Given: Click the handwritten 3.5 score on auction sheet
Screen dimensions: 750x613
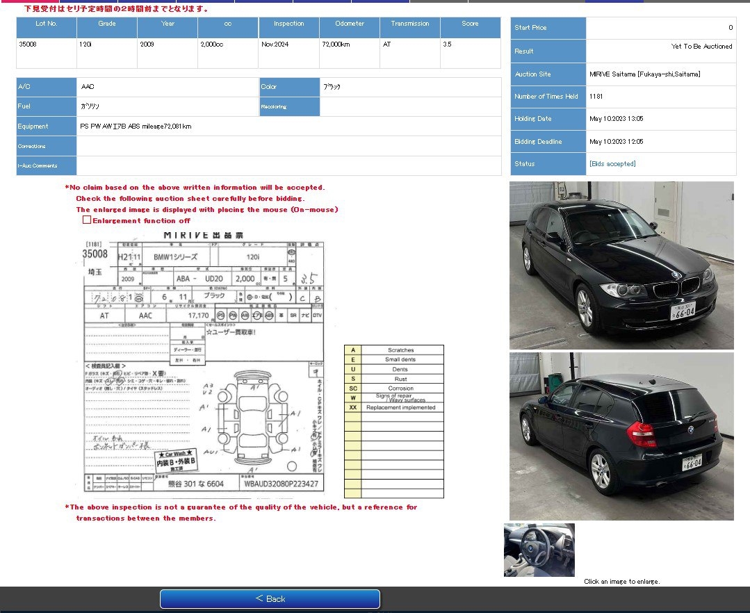Looking at the screenshot, I should 308,279.
